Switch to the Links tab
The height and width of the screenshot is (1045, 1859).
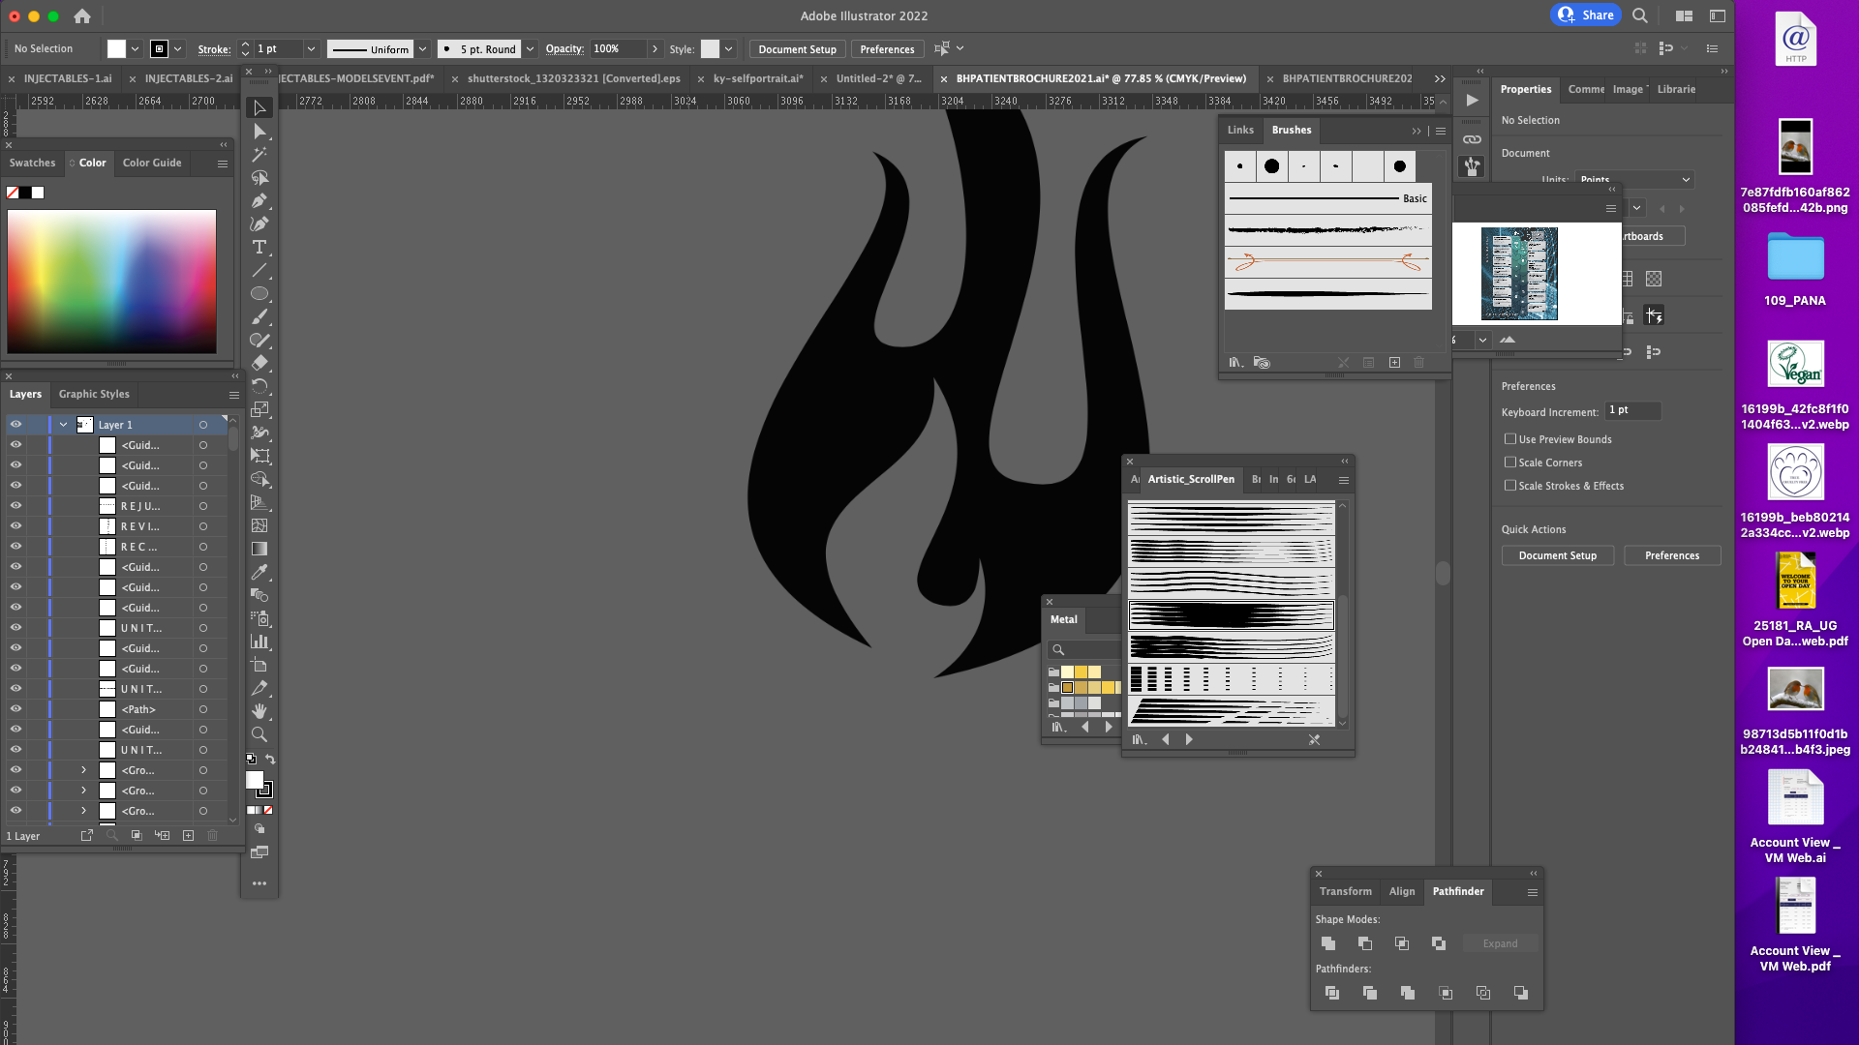tap(1240, 130)
